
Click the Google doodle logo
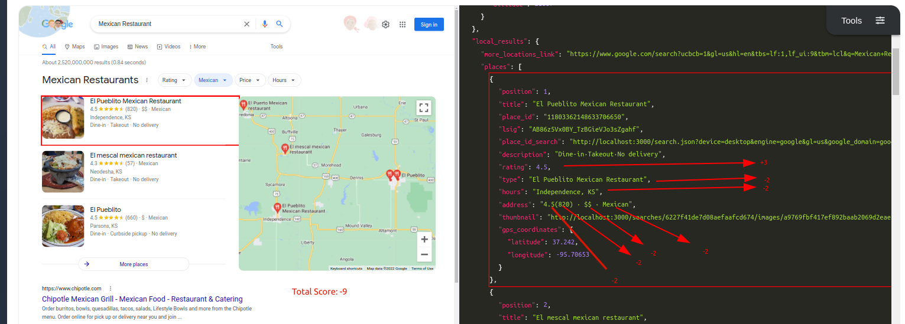point(57,24)
